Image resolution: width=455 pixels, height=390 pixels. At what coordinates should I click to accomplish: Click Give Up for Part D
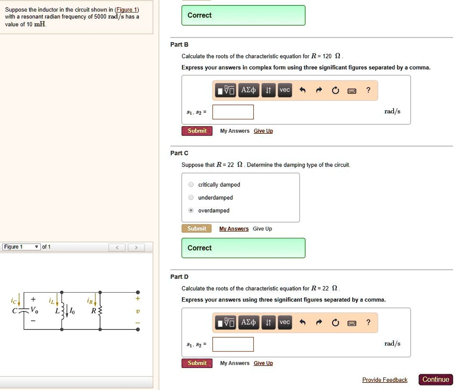(x=263, y=363)
